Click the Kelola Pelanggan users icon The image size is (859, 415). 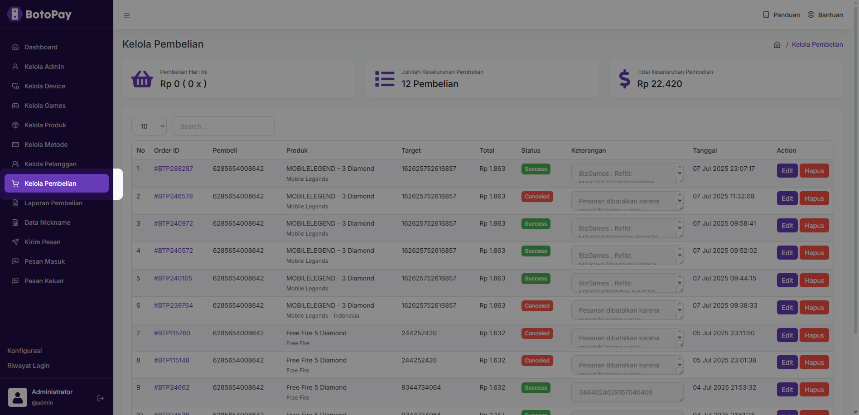[x=15, y=164]
